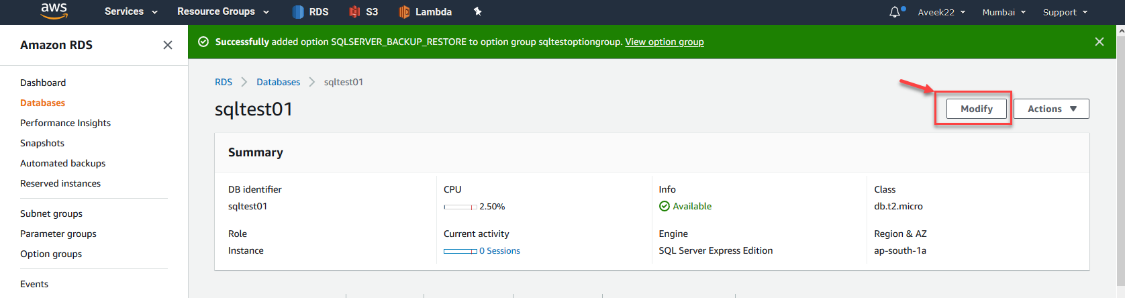Click the Databases breadcrumb link
1125x298 pixels.
click(278, 82)
